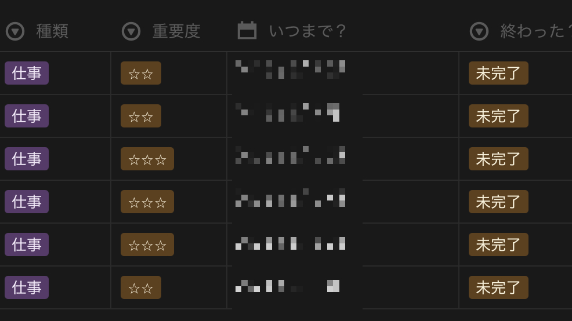This screenshot has width=572, height=321.
Task: Click the 重要度 column select icon
Action: [131, 31]
